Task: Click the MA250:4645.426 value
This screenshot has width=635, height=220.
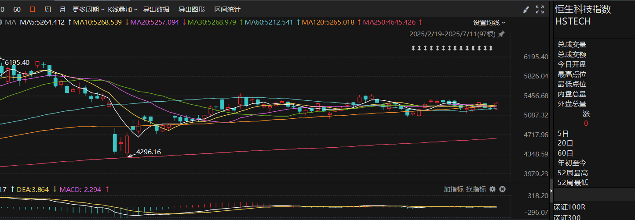Action: 389,22
